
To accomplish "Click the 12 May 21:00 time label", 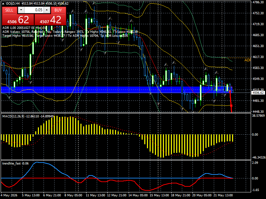I will (117, 195).
